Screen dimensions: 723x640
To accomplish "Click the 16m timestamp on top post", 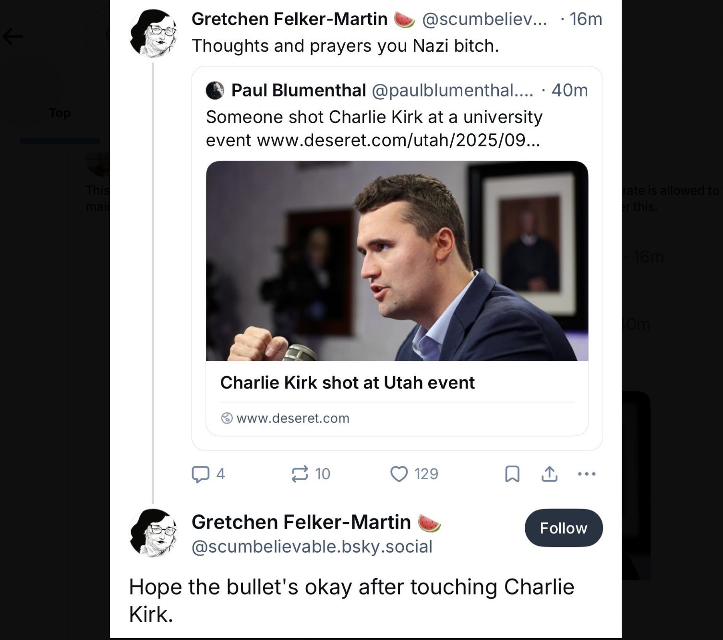I will 586,19.
